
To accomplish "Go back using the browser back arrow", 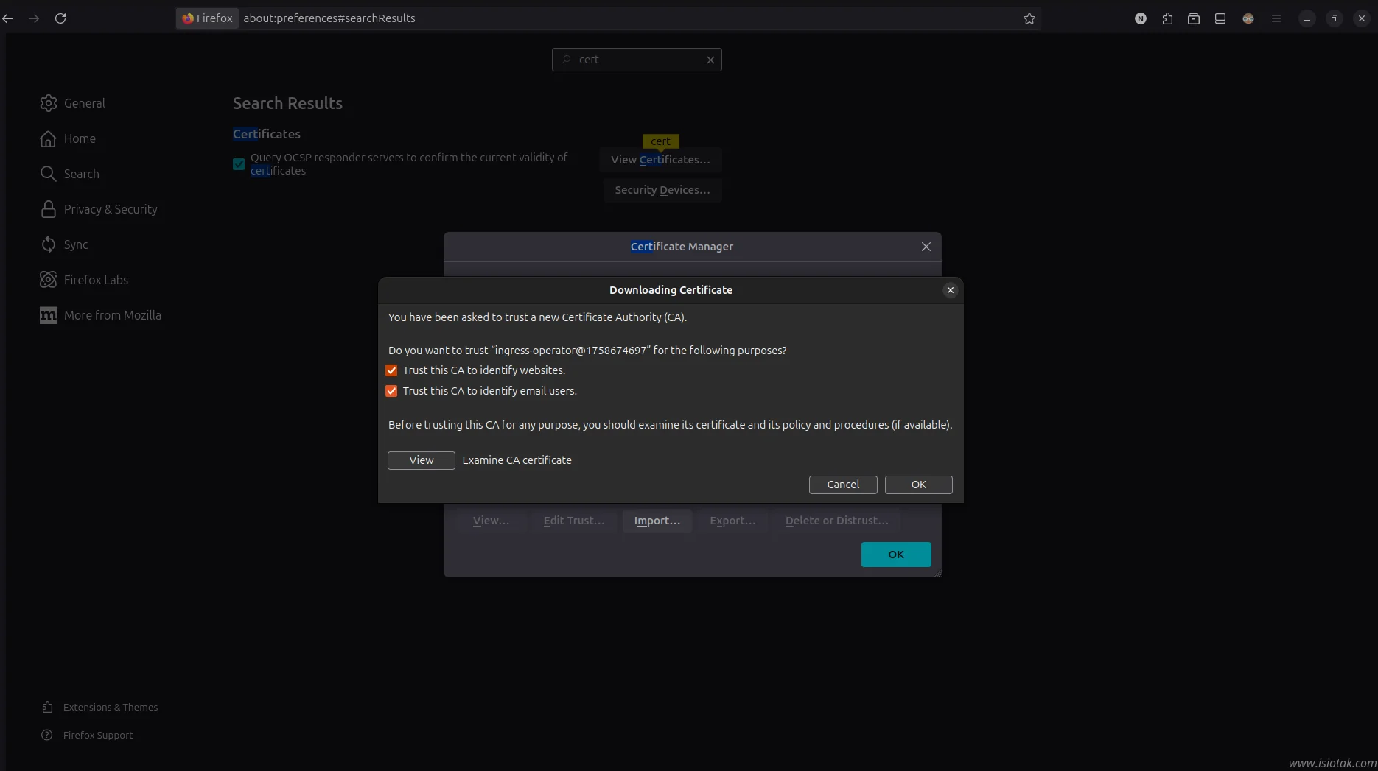I will click(x=8, y=18).
